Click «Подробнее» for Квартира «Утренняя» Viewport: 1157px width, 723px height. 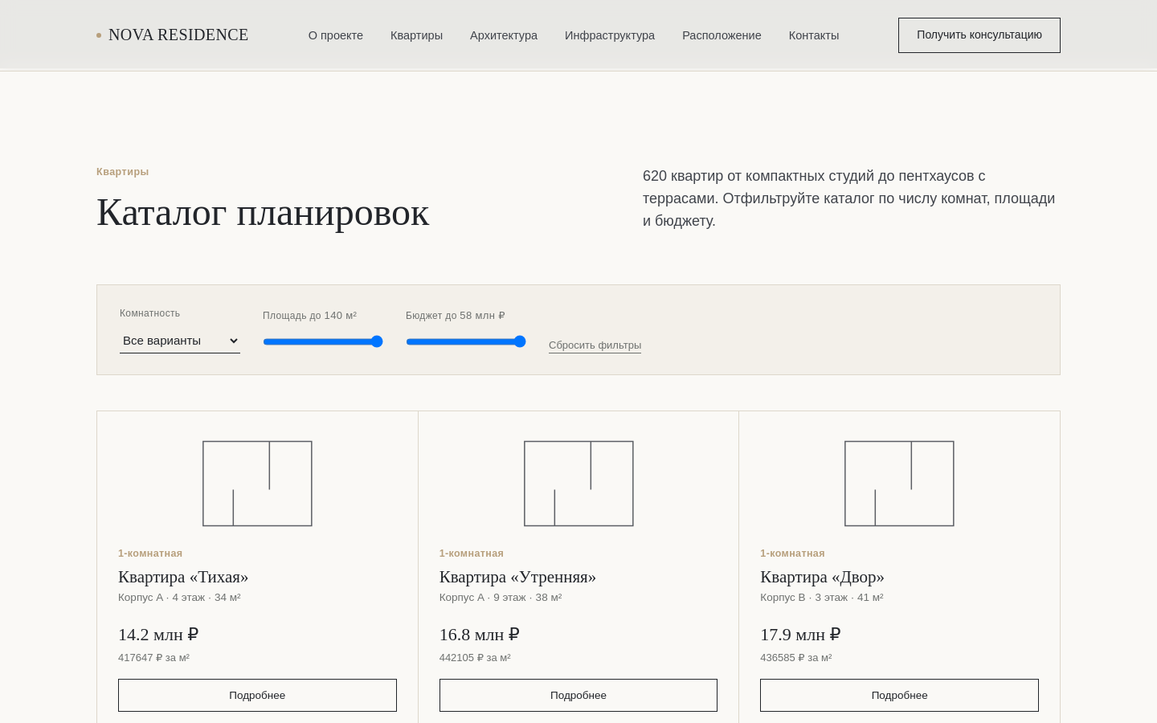tap(578, 696)
